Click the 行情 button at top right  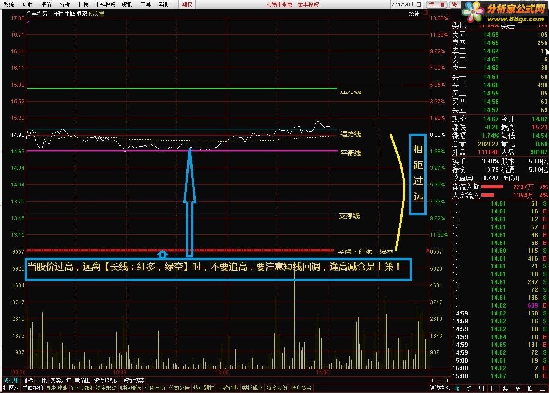point(437,4)
